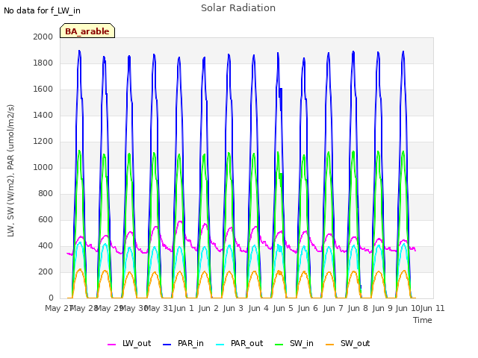Click the 1800 y-axis tick label
The image size is (478, 358).
[43, 63]
